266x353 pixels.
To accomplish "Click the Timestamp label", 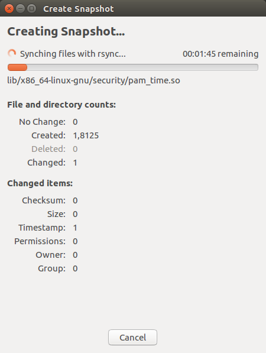I will coord(42,228).
